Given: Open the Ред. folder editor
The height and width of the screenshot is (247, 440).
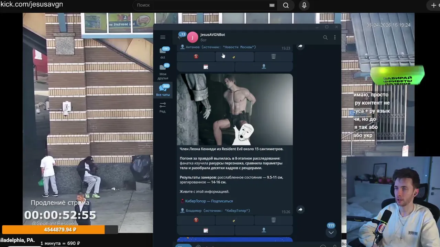Looking at the screenshot, I should point(163,107).
